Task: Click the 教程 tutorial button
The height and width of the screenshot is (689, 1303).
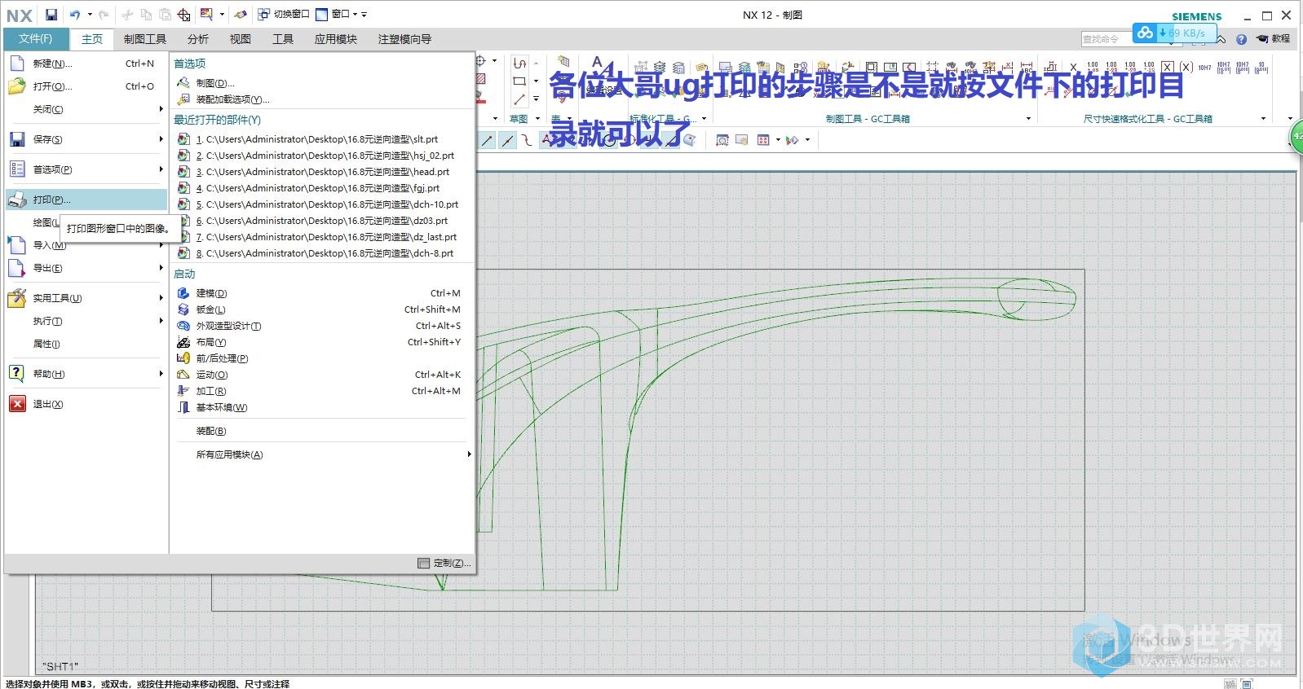Action: click(1274, 38)
